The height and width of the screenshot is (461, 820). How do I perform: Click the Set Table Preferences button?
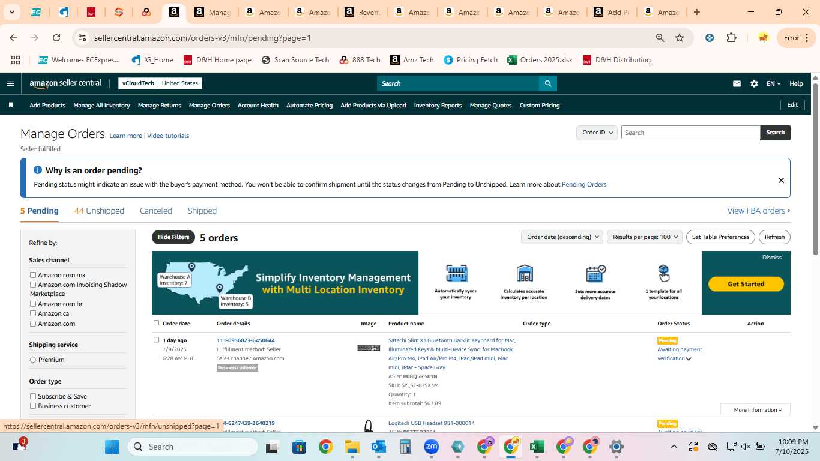720,237
